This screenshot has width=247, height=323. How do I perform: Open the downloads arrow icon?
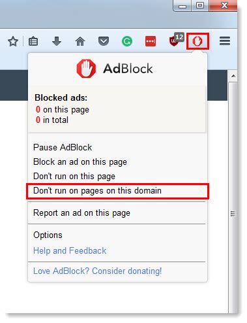57,41
